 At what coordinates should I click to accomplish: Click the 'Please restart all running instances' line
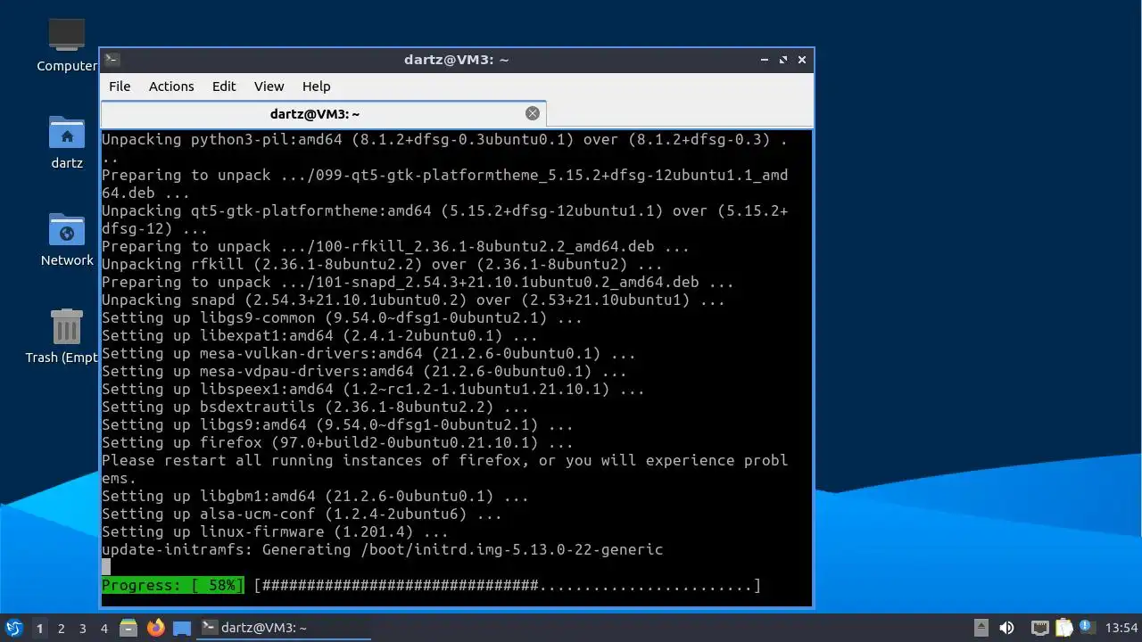coord(444,470)
